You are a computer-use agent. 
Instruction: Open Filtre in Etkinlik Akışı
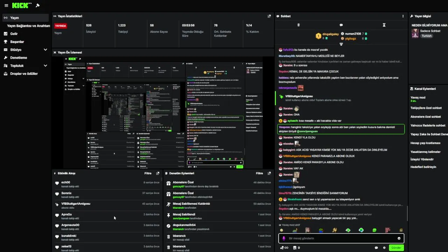[x=148, y=173]
